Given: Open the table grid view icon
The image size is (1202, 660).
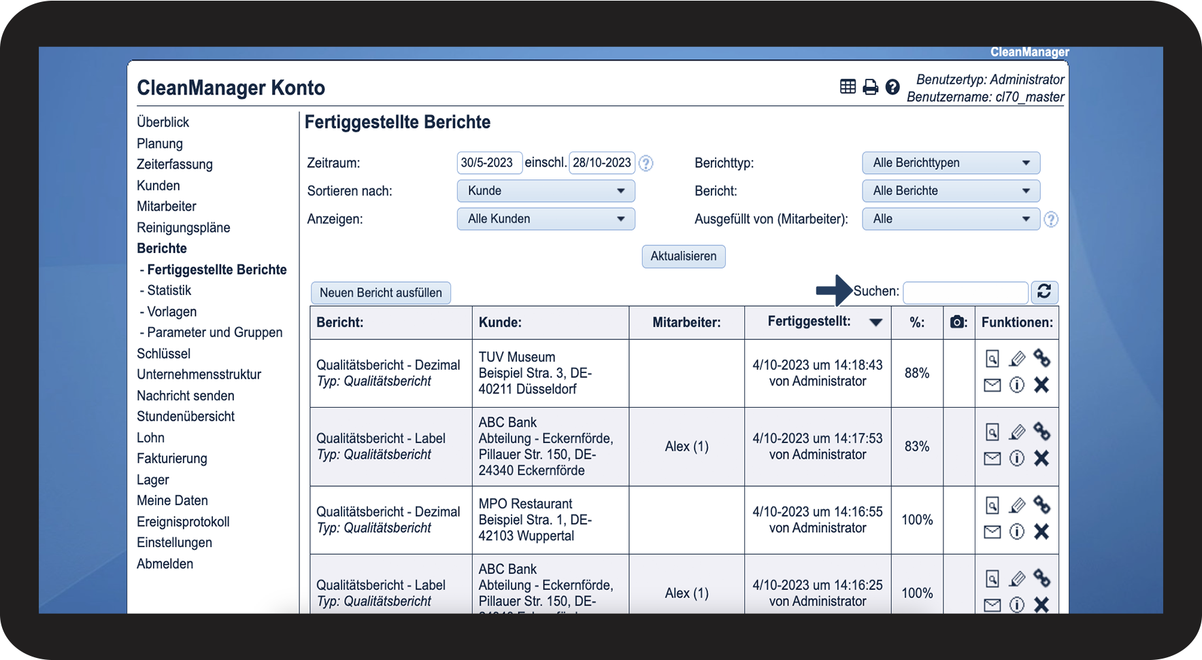Looking at the screenshot, I should click(x=848, y=86).
